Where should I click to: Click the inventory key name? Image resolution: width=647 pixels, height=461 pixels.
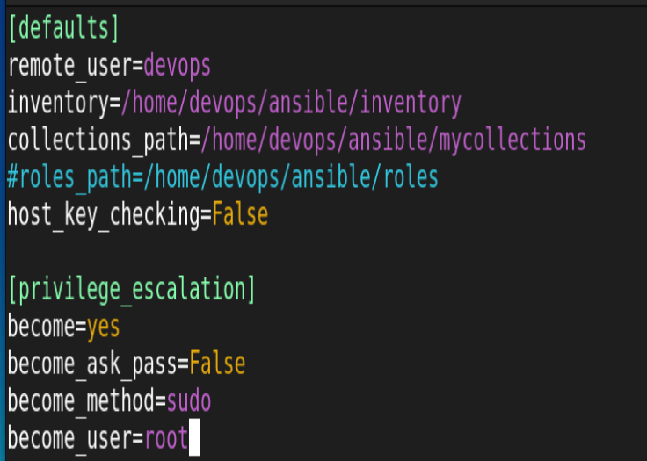click(x=59, y=103)
